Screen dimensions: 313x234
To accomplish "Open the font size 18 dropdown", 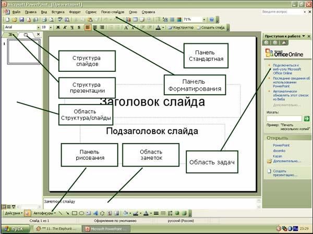I will pos(51,28).
